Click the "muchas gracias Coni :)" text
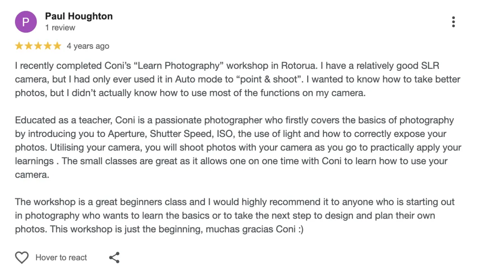Viewport: 489px width, 278px height. coord(254,229)
